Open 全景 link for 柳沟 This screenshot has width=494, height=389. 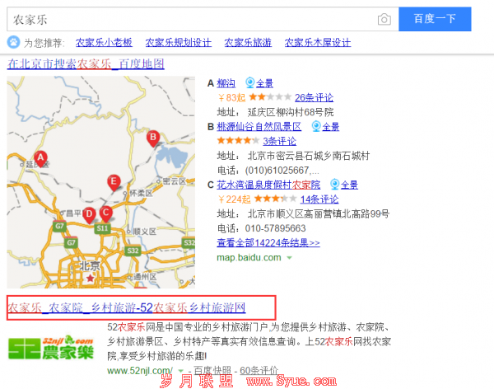[264, 83]
